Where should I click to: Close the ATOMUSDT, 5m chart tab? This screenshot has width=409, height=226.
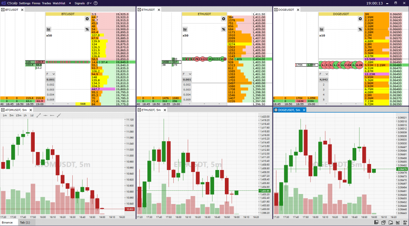pyautogui.click(x=30, y=110)
